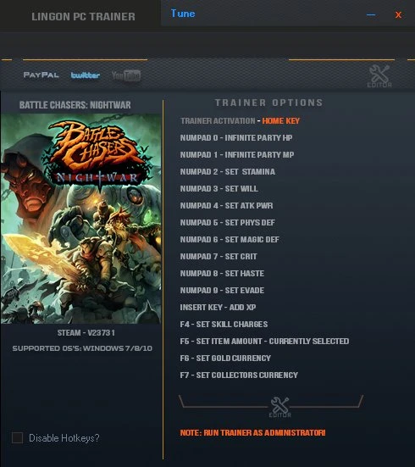Click the Tune tab label

(x=183, y=14)
